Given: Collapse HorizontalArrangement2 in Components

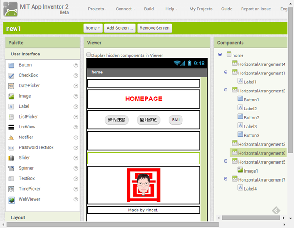Looking at the screenshot, I should [225, 90].
